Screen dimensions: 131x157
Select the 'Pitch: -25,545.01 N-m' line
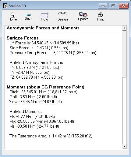43,92
